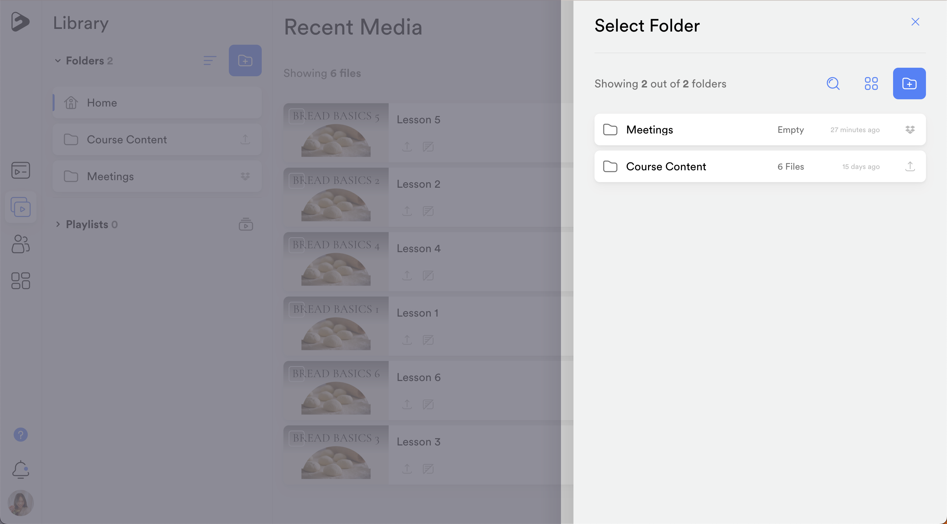The image size is (947, 524).
Task: Open Lesson 5 thumbnail
Action: (336, 133)
